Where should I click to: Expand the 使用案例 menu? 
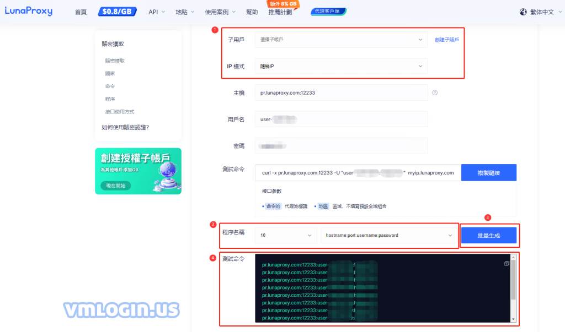click(220, 12)
